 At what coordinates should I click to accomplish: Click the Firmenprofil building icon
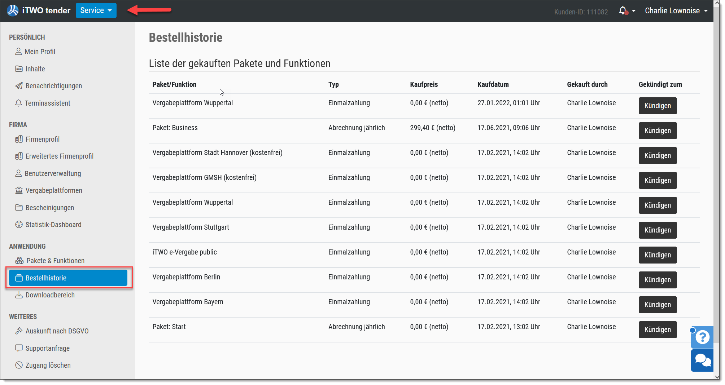(x=19, y=139)
